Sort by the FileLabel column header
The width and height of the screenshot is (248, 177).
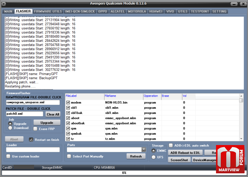(x=85, y=96)
